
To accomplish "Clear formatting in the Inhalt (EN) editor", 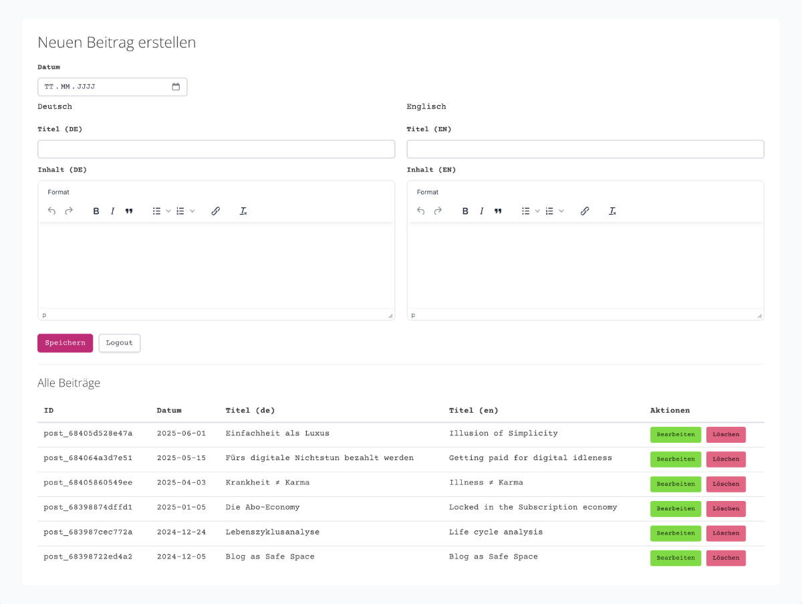I will pos(613,211).
